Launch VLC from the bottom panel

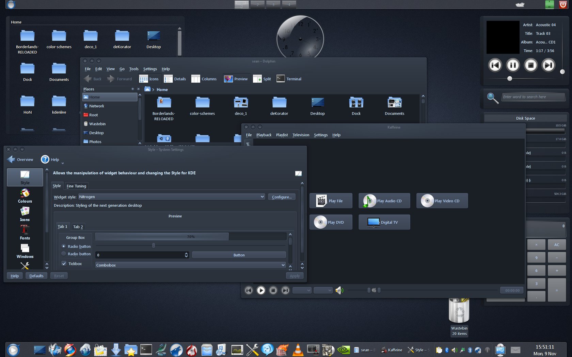point(298,350)
